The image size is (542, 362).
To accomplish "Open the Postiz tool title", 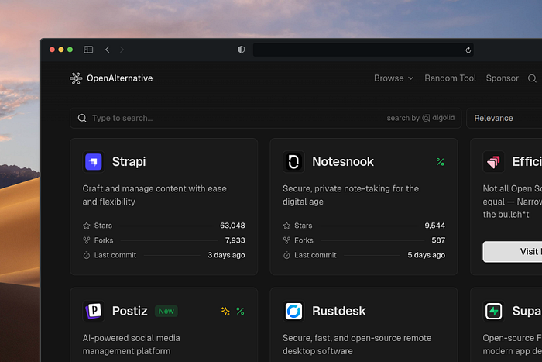I will 129,311.
